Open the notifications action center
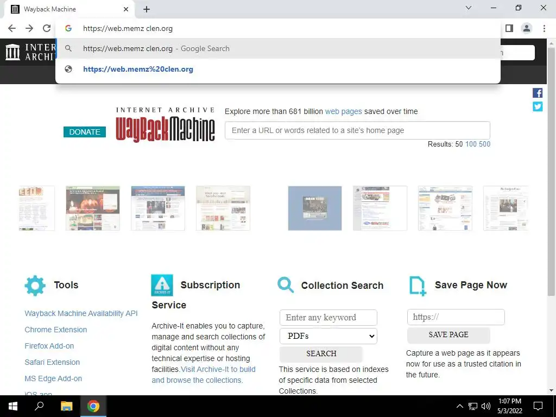556x417 pixels. [x=538, y=406]
